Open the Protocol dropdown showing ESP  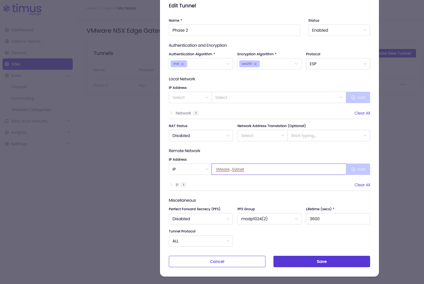pyautogui.click(x=338, y=64)
